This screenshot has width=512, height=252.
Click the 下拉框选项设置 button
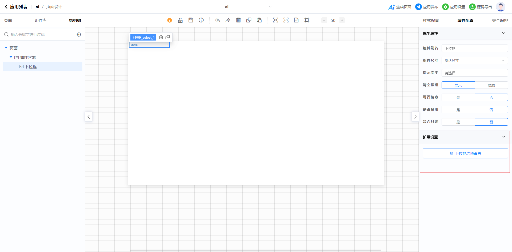[x=465, y=153]
